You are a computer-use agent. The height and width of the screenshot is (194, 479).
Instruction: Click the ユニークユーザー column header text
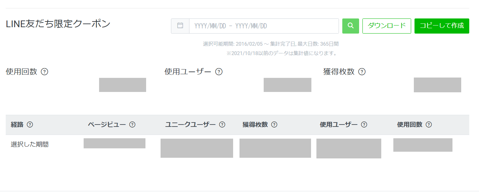(x=190, y=125)
